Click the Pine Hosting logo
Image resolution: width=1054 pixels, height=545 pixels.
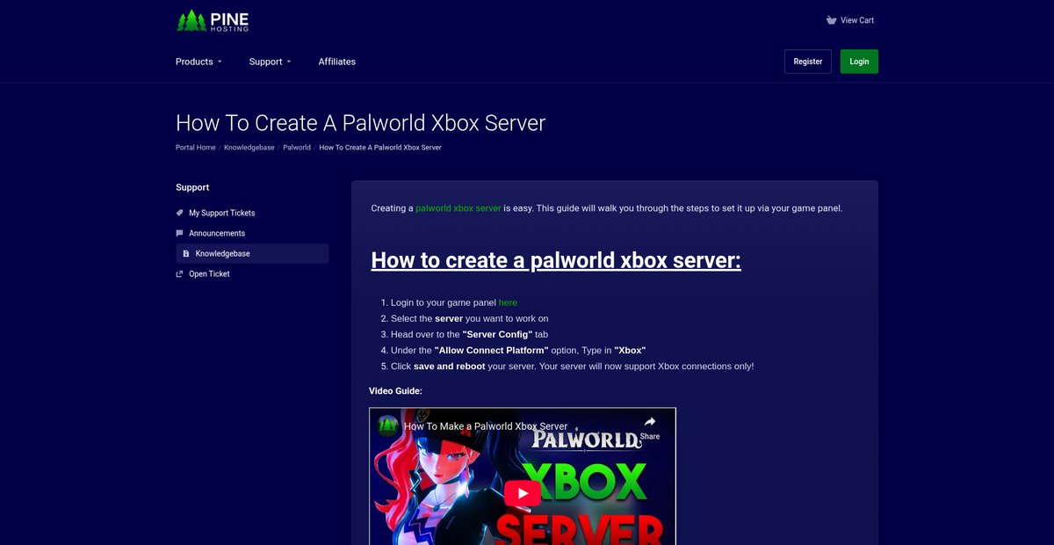(213, 20)
